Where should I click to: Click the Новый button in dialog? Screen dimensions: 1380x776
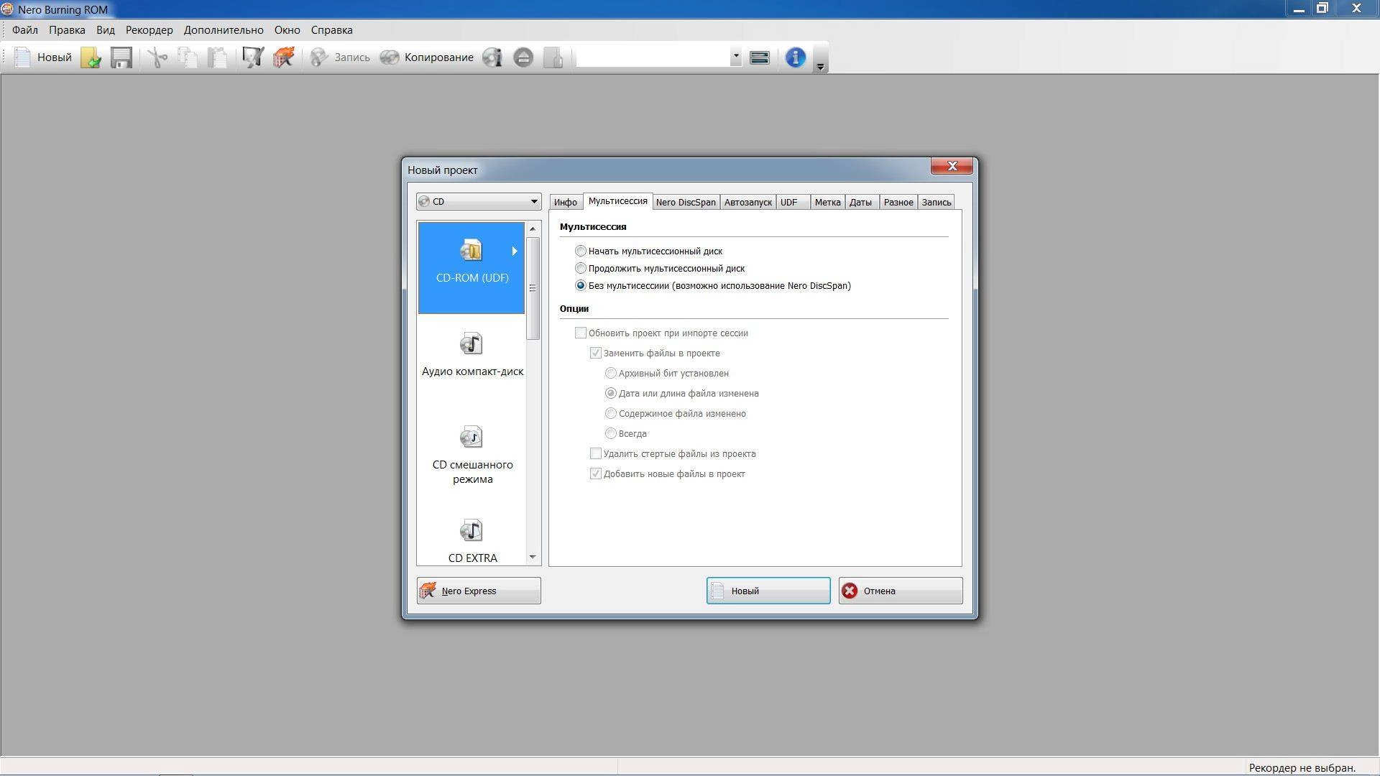(768, 591)
